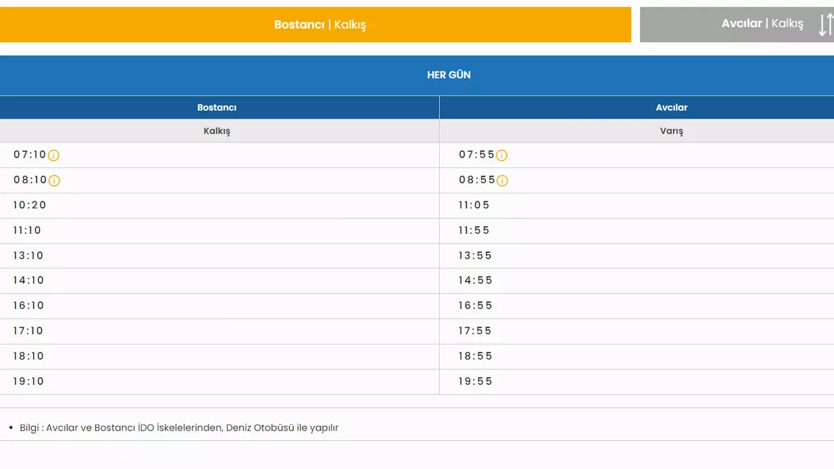Click the 13:55 arrival time

(x=475, y=256)
